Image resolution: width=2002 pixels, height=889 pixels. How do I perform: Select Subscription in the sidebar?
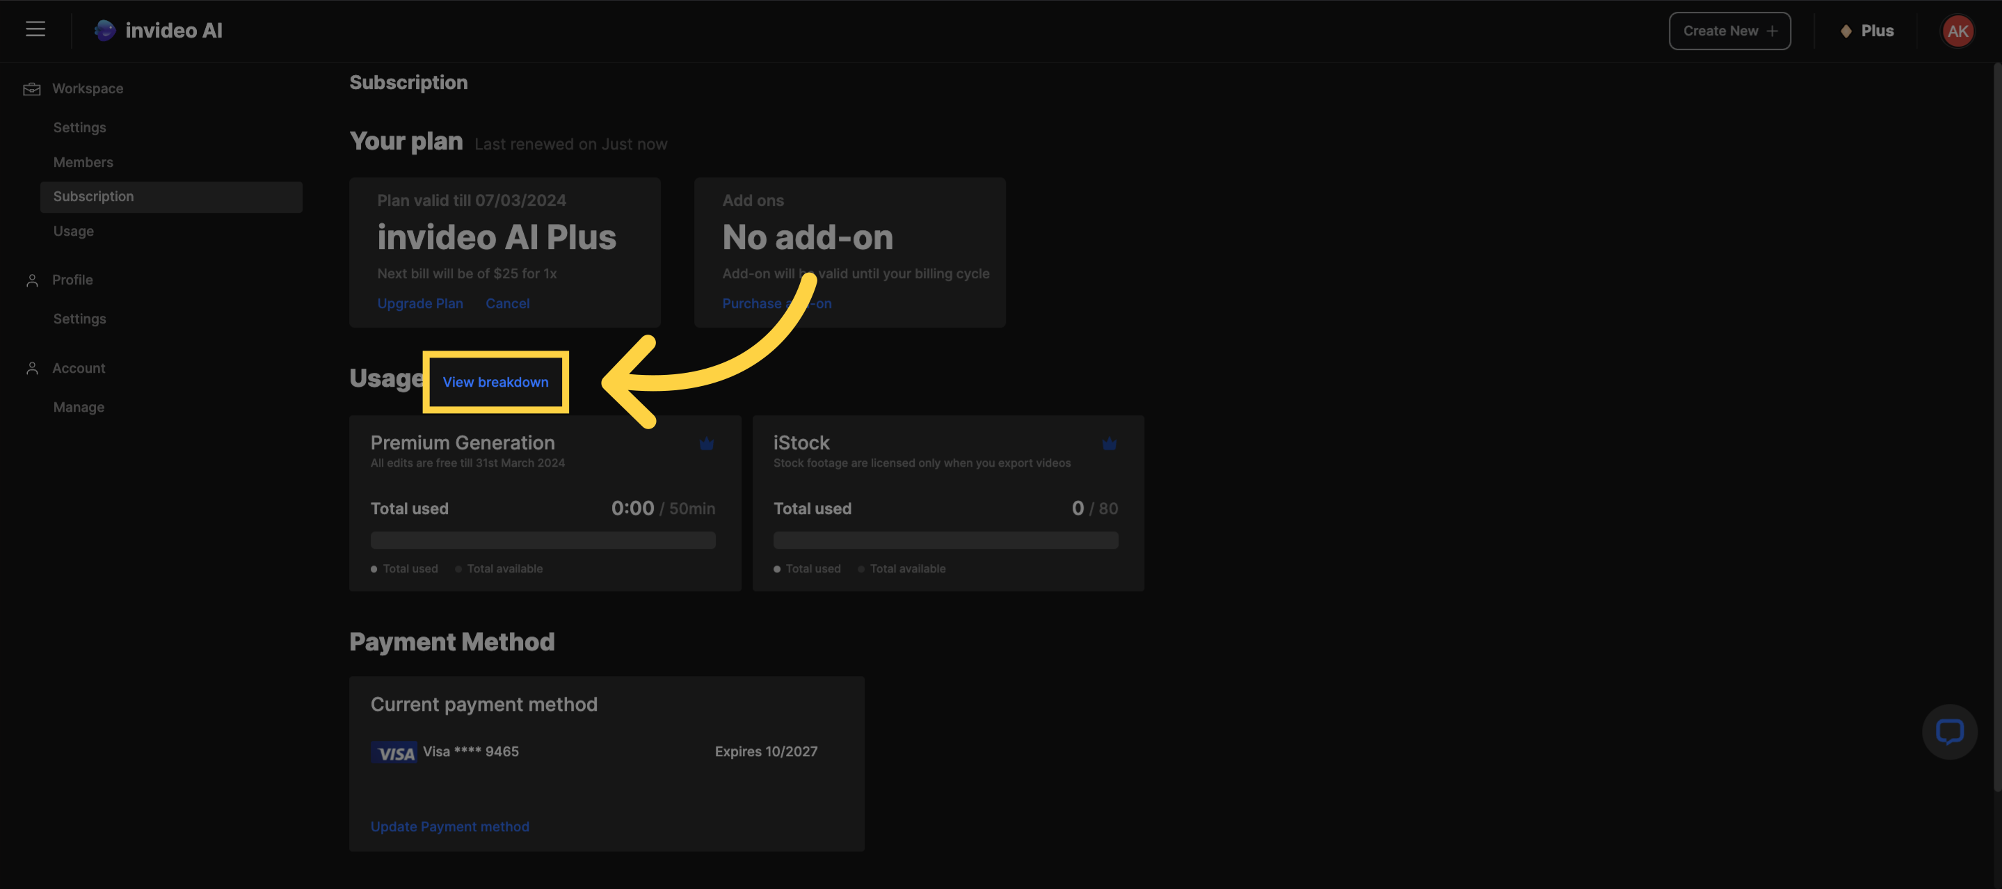point(171,197)
